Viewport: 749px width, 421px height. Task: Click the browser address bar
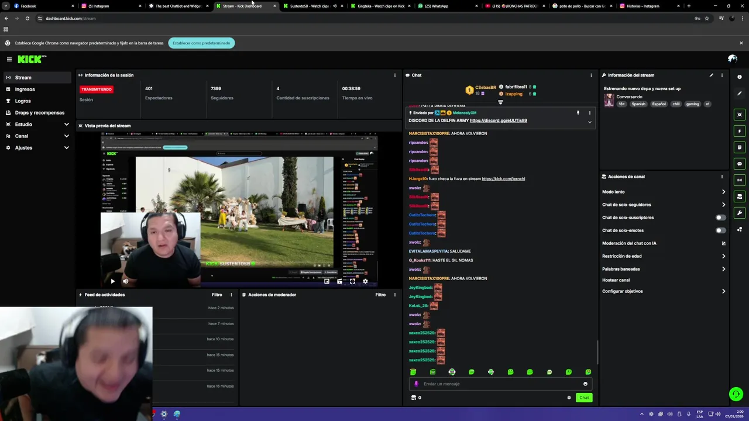pos(363,18)
